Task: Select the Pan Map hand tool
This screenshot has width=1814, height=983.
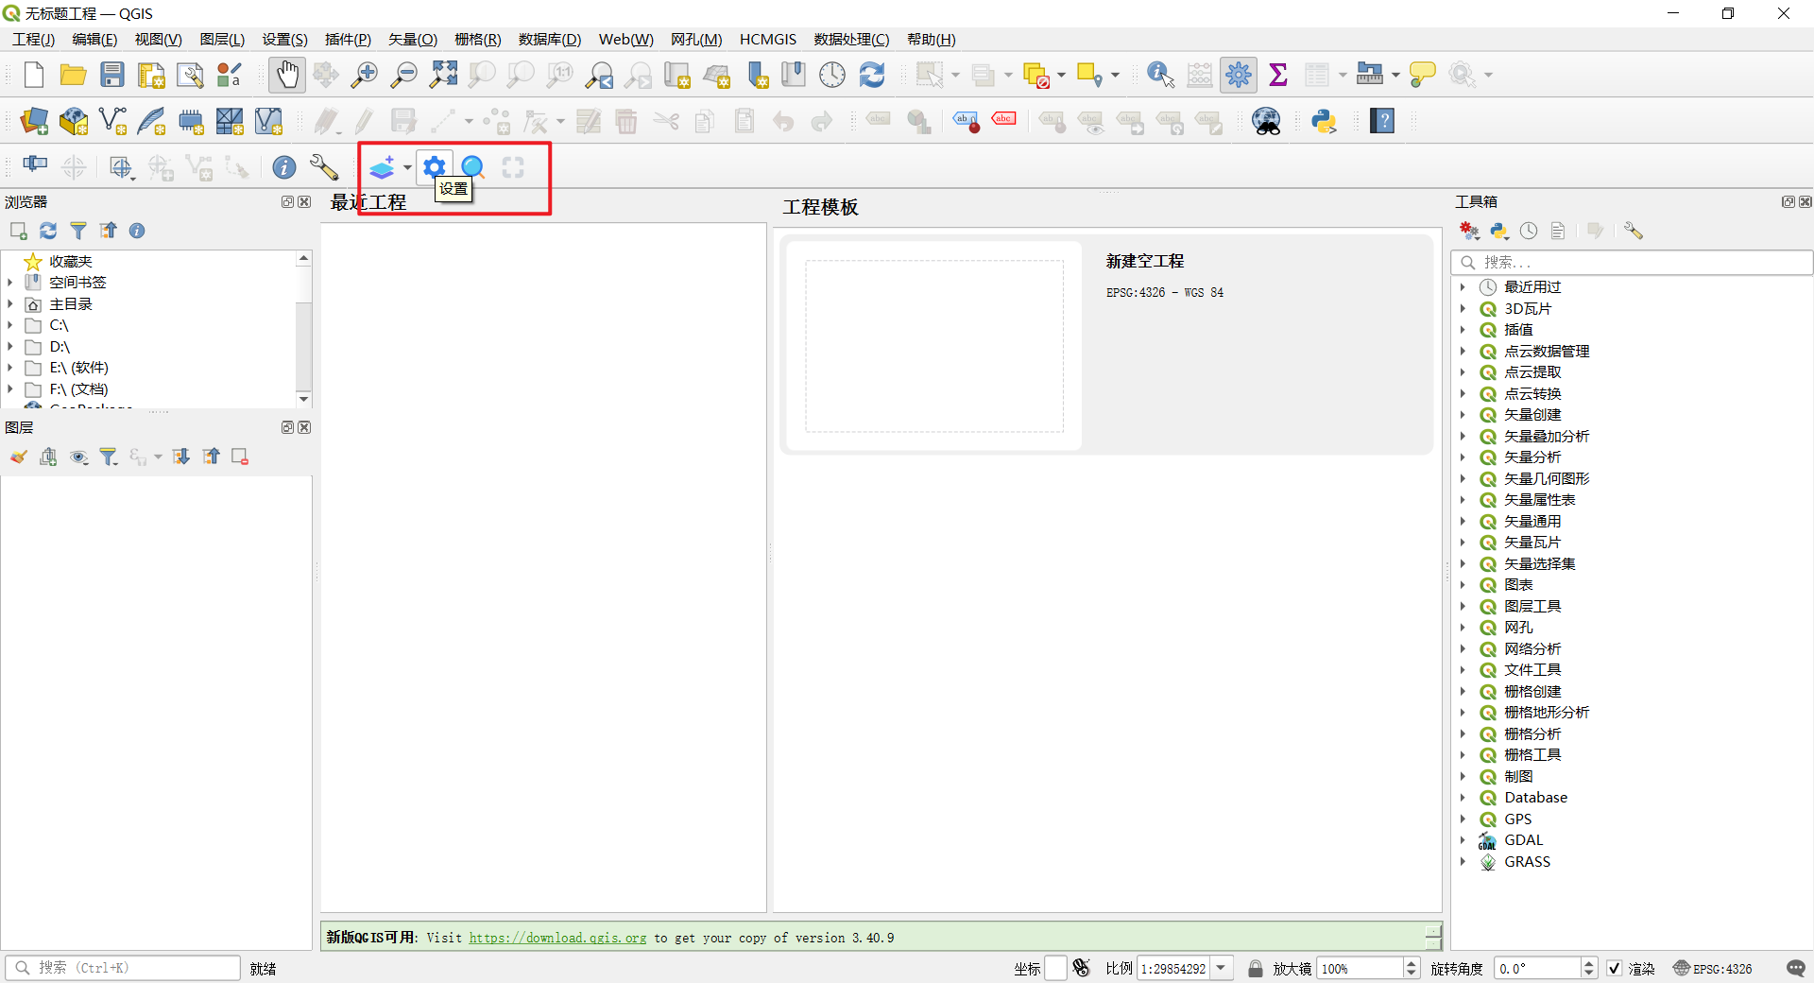Action: 287,75
